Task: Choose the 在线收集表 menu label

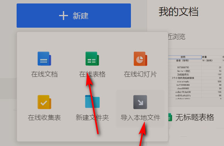Action: (44, 118)
